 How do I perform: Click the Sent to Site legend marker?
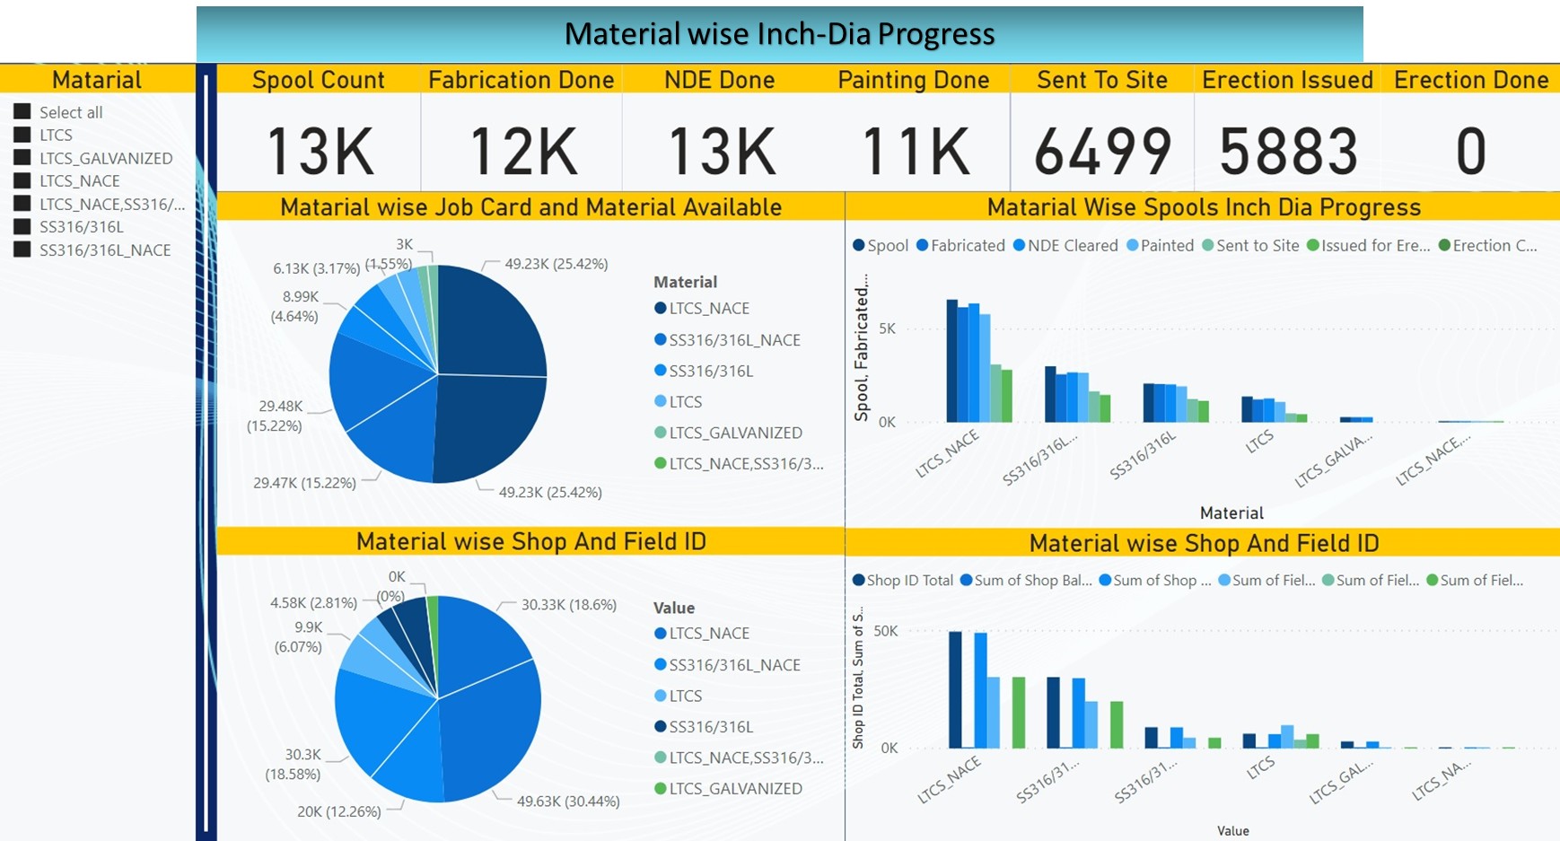(x=1207, y=245)
